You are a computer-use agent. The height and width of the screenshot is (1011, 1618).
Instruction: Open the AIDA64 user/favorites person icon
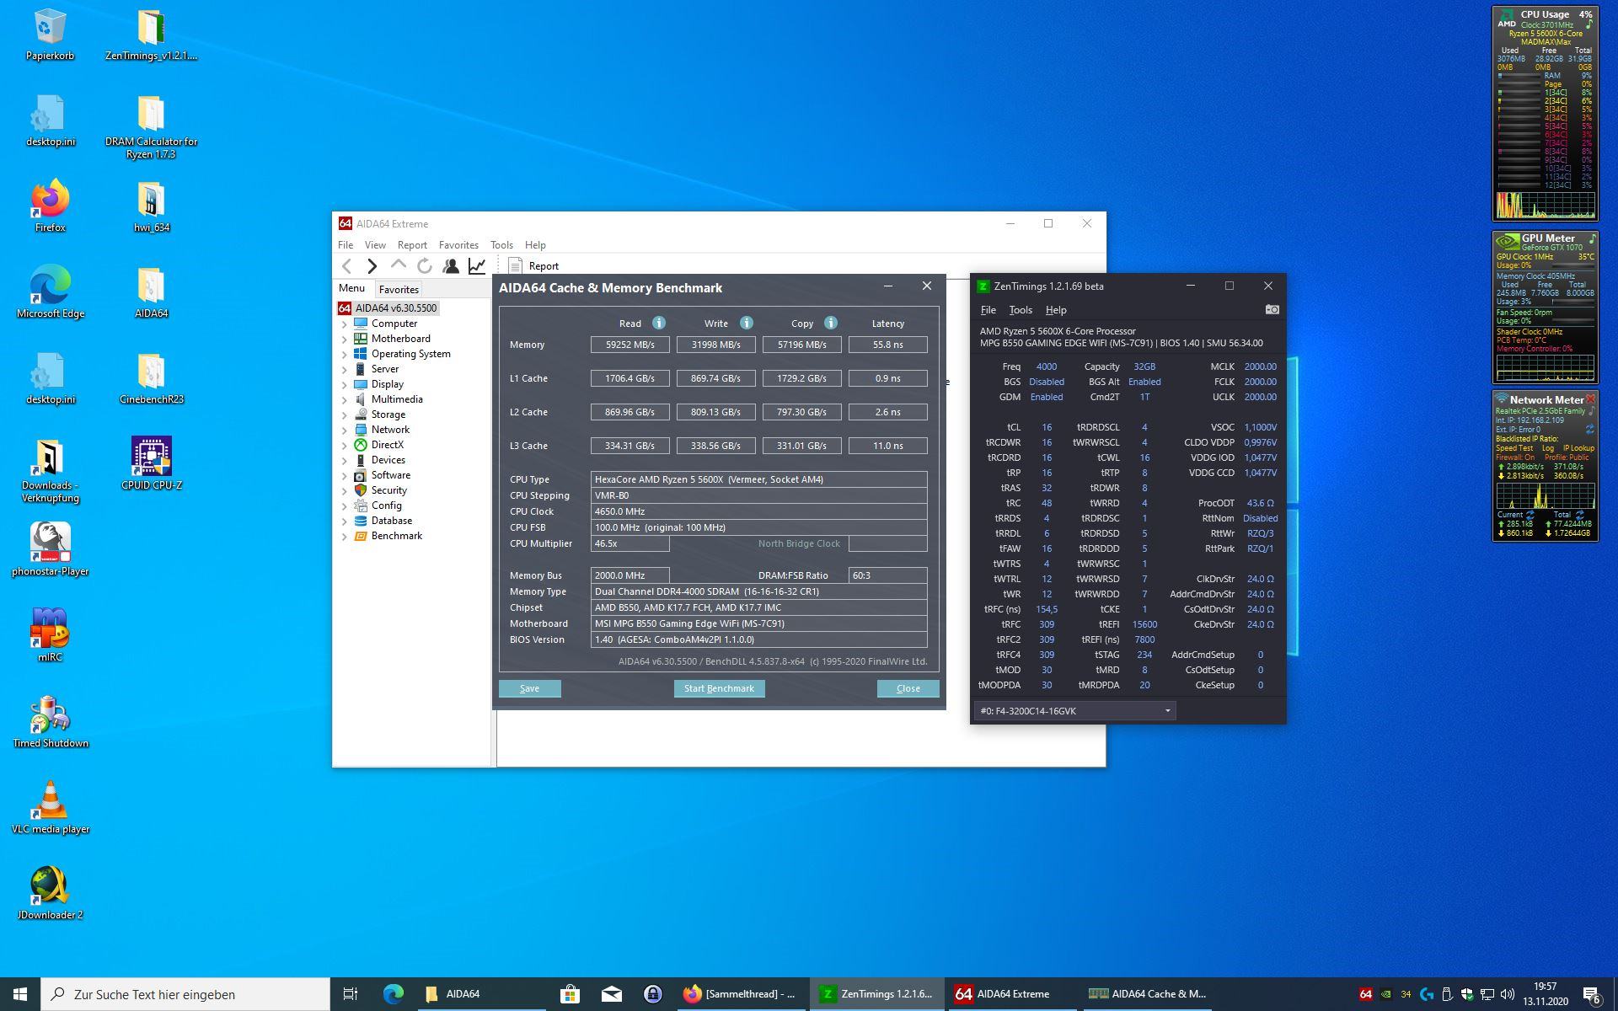tap(451, 266)
